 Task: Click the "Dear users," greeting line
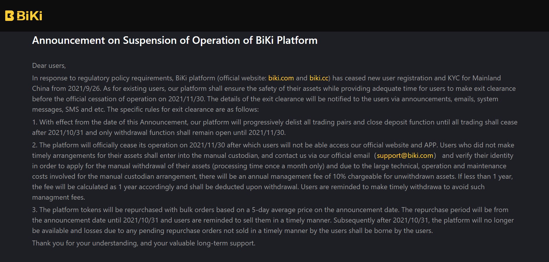[49, 66]
